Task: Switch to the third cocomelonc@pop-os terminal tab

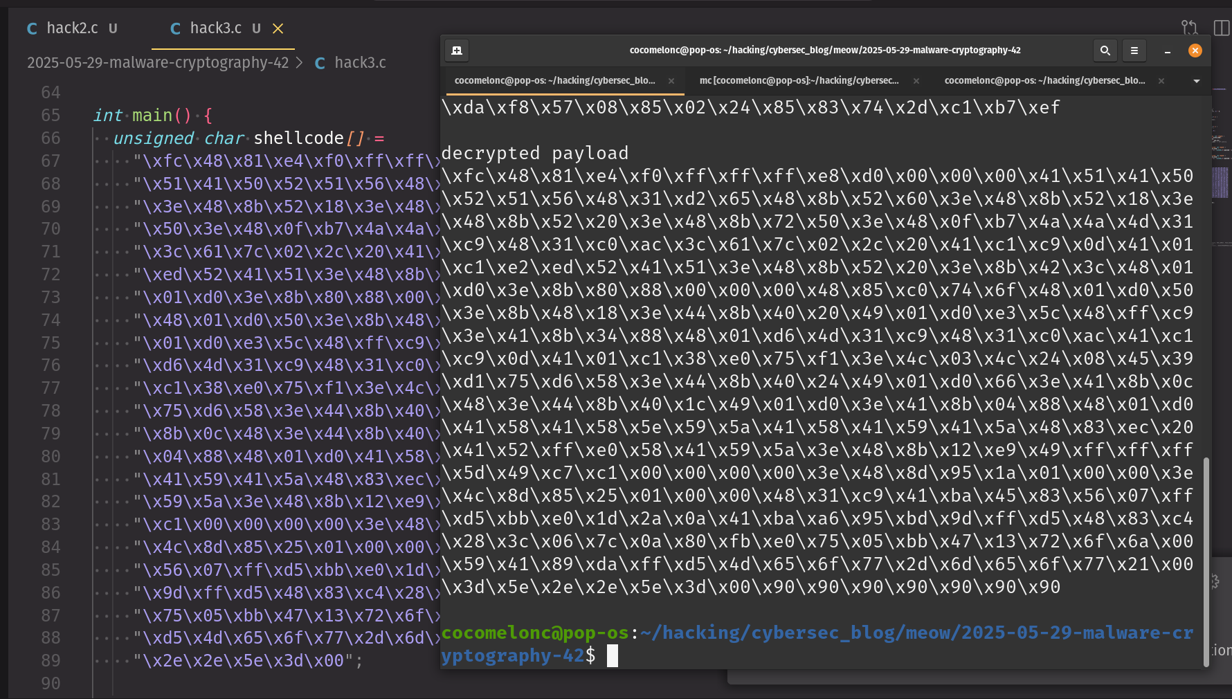Action: pos(1044,81)
